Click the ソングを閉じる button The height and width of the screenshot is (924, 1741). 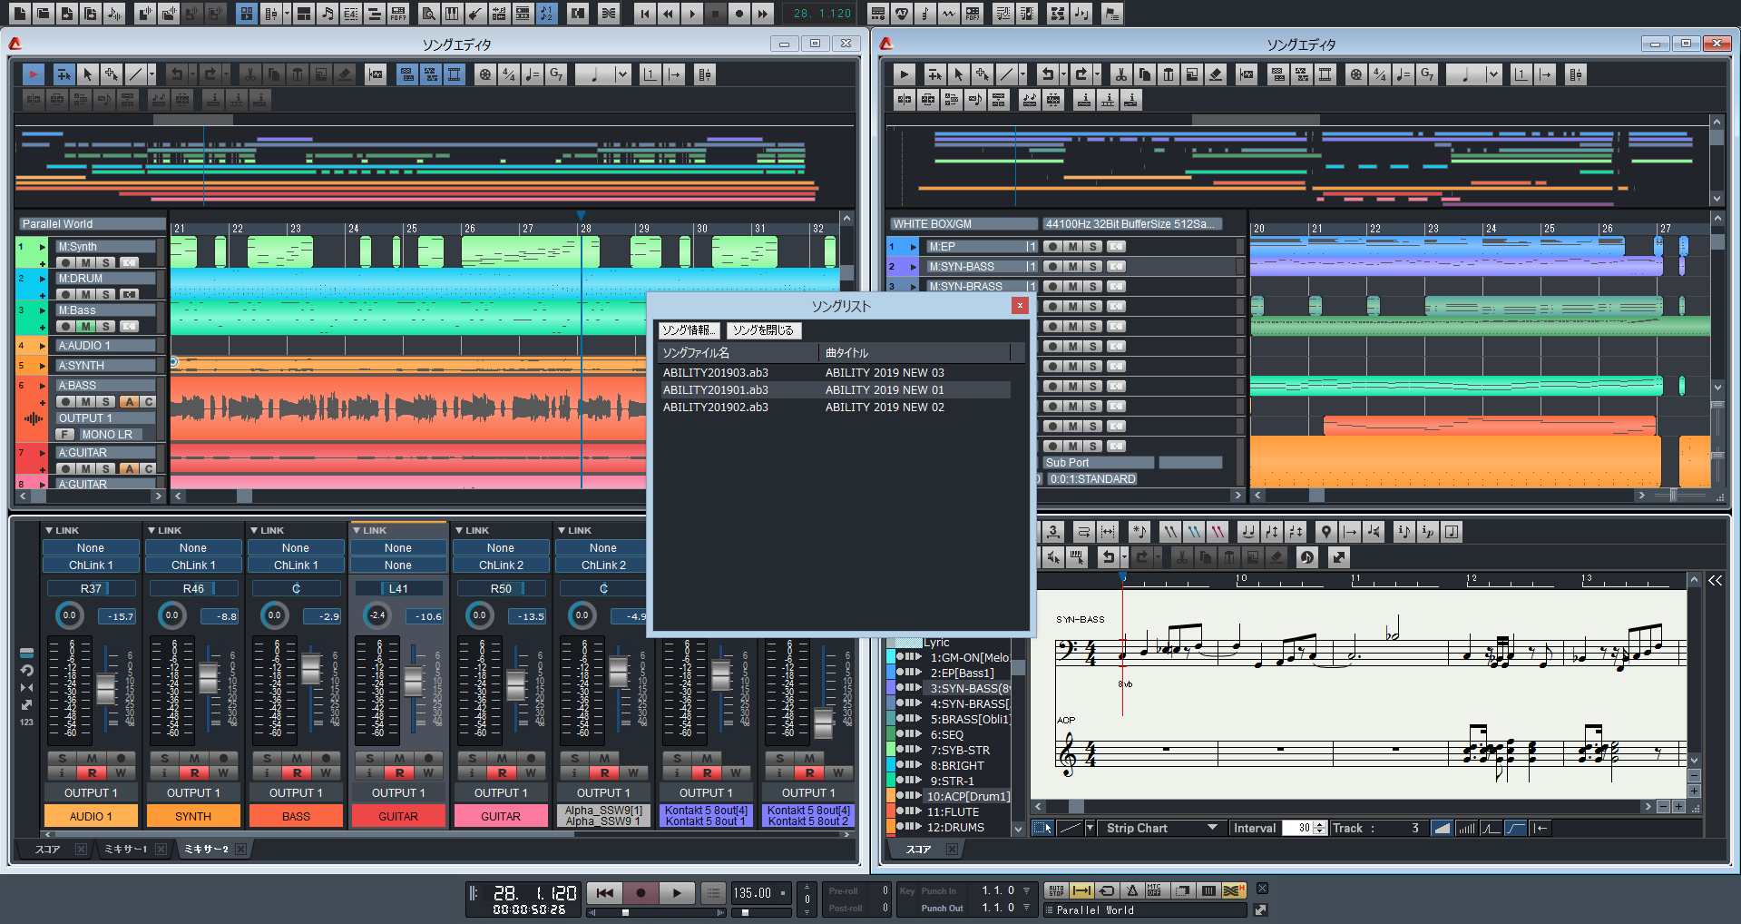click(x=763, y=330)
